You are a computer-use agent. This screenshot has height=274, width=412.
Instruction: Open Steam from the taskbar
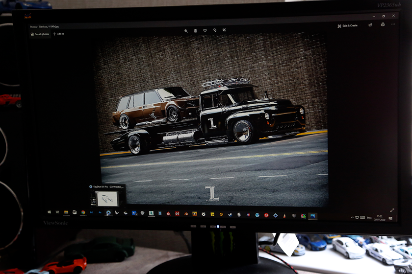[230, 214]
